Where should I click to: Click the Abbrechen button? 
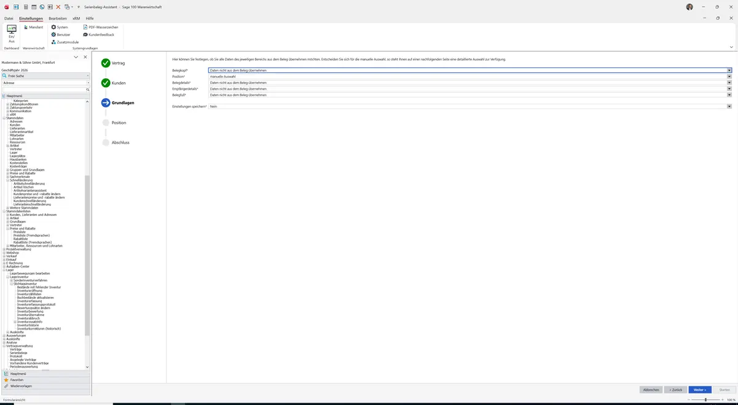(651, 390)
